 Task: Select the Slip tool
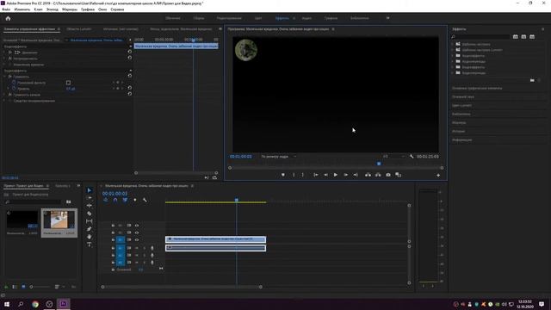click(x=90, y=221)
